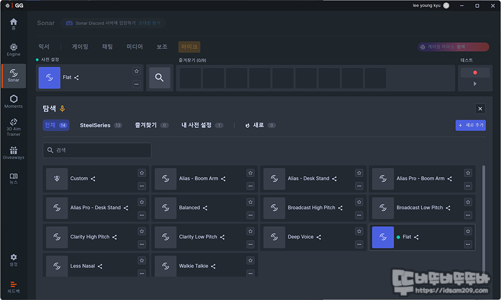Close the explore panel
Viewport: 501px width, 300px height.
(x=480, y=109)
